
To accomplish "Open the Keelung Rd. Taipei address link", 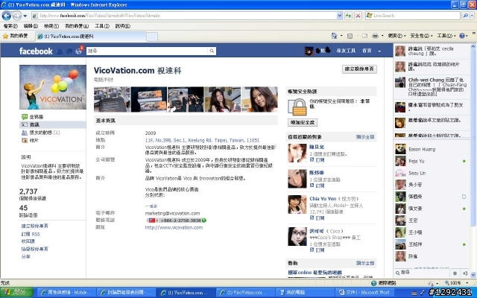I will (x=202, y=140).
